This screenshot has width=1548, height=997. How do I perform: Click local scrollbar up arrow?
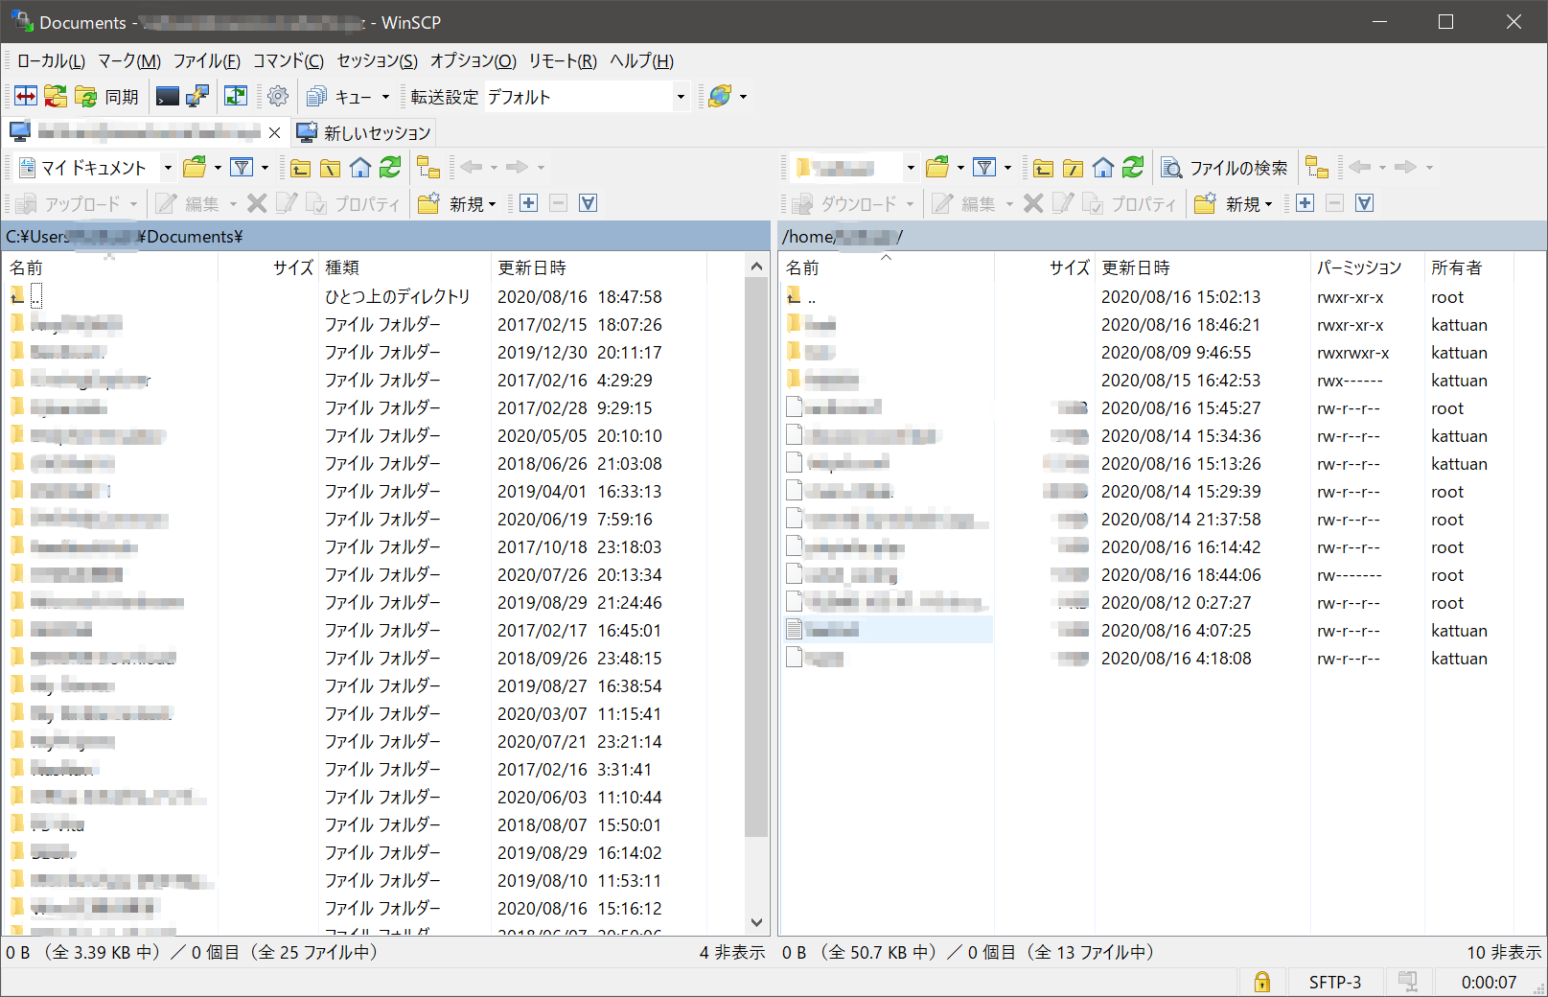[x=756, y=267]
